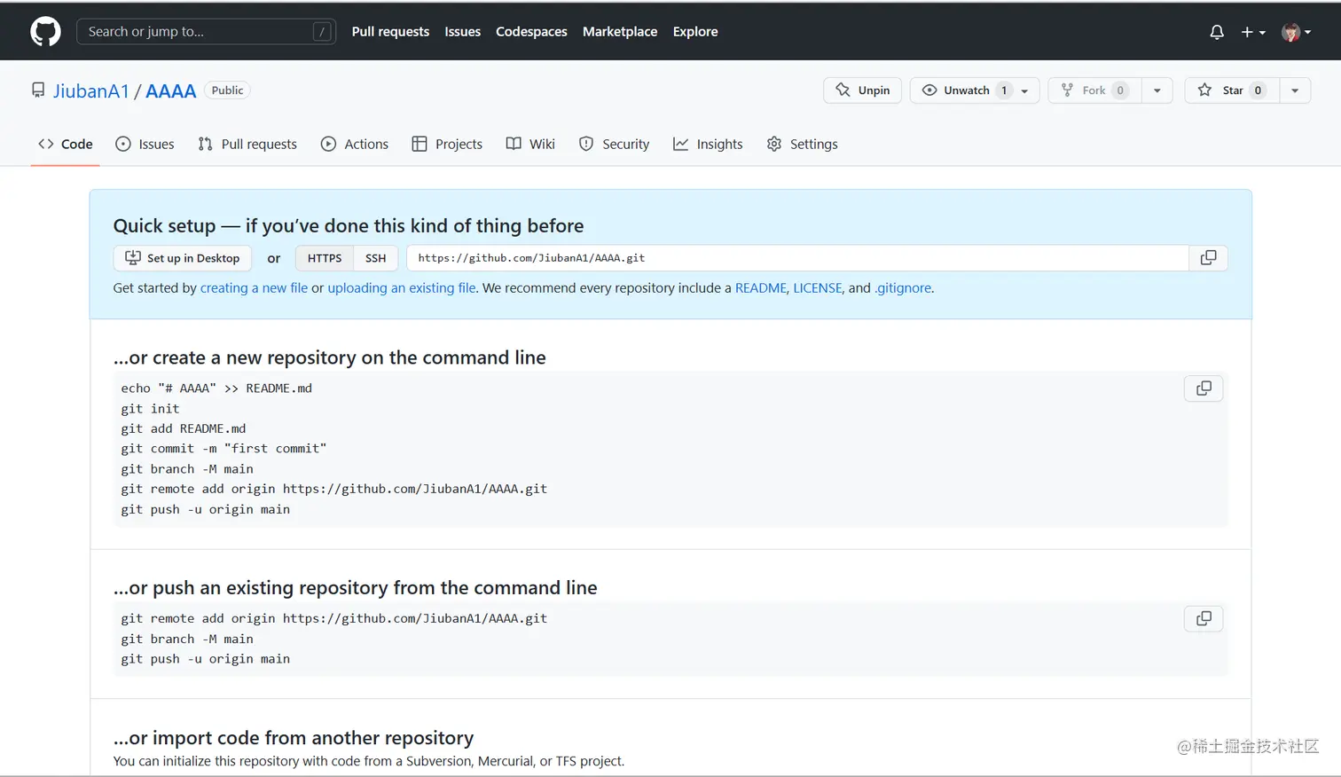Select the HTTPS clone option
Screen dimensions: 1341x777
pyautogui.click(x=325, y=258)
